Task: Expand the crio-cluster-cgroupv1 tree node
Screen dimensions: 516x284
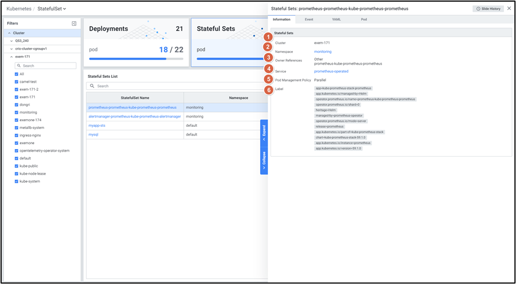Action: (12, 48)
